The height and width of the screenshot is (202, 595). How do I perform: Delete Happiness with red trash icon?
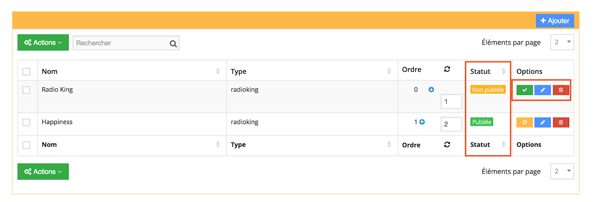point(561,123)
